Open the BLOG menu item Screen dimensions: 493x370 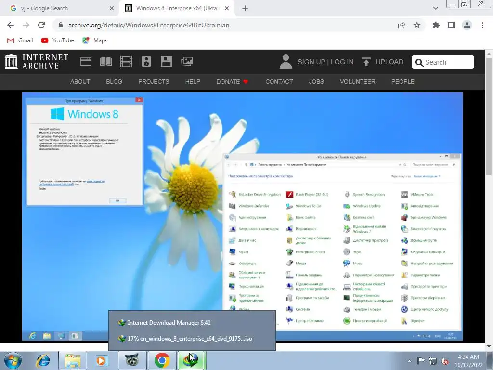click(114, 82)
